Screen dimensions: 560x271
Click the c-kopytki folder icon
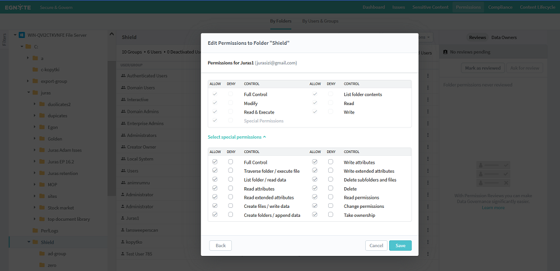pyautogui.click(x=35, y=69)
